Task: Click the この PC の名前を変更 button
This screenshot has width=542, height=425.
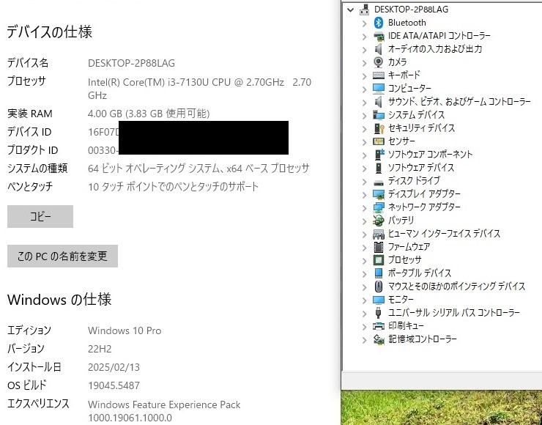Action: tap(62, 256)
